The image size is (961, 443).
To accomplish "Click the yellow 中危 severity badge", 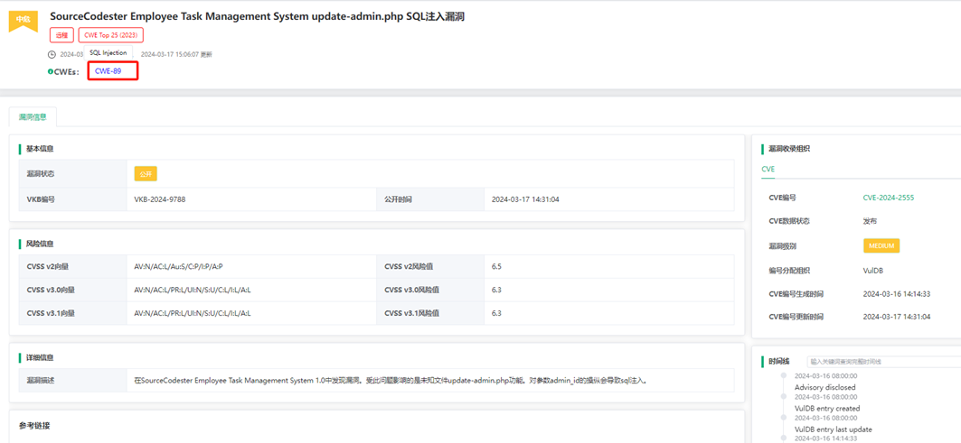I will (x=23, y=20).
